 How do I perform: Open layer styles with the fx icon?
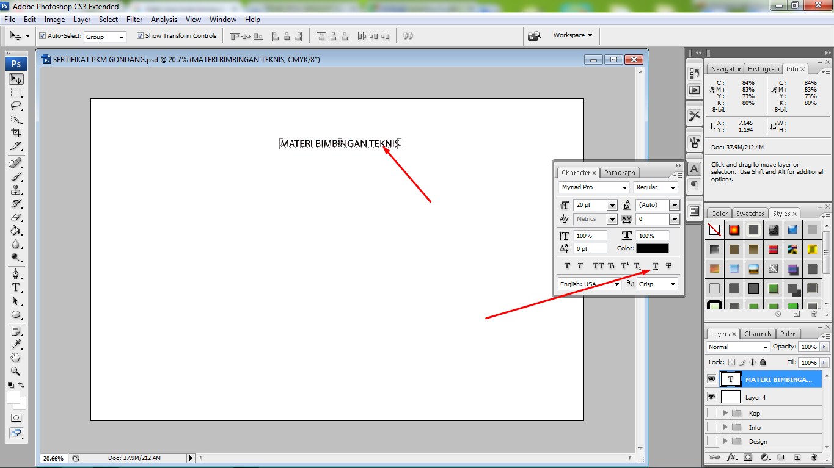pos(731,456)
